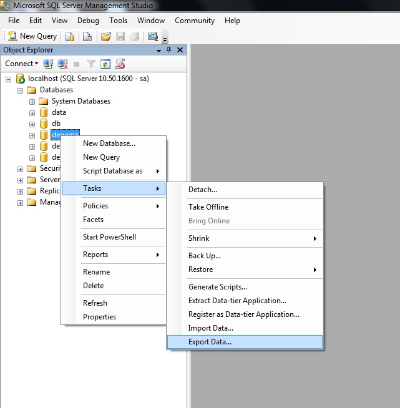Close the Object Explorer panel

[180, 50]
